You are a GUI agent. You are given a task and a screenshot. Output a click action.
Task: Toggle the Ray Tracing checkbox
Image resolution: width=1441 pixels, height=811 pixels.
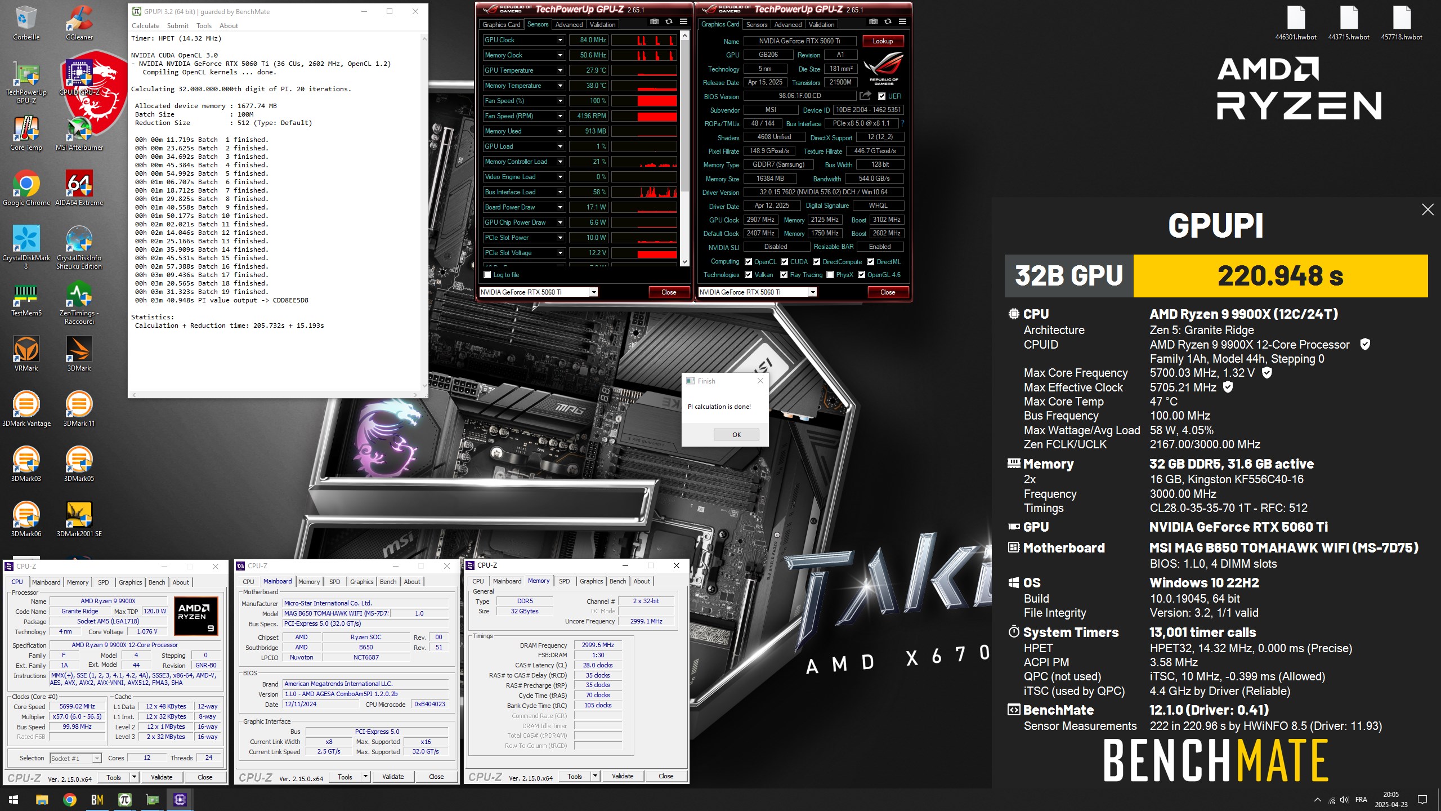pyautogui.click(x=784, y=275)
